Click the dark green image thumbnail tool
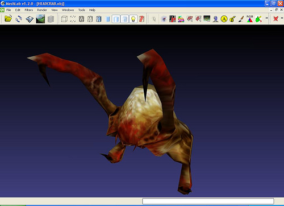This screenshot has width=284, height=206. (207, 19)
